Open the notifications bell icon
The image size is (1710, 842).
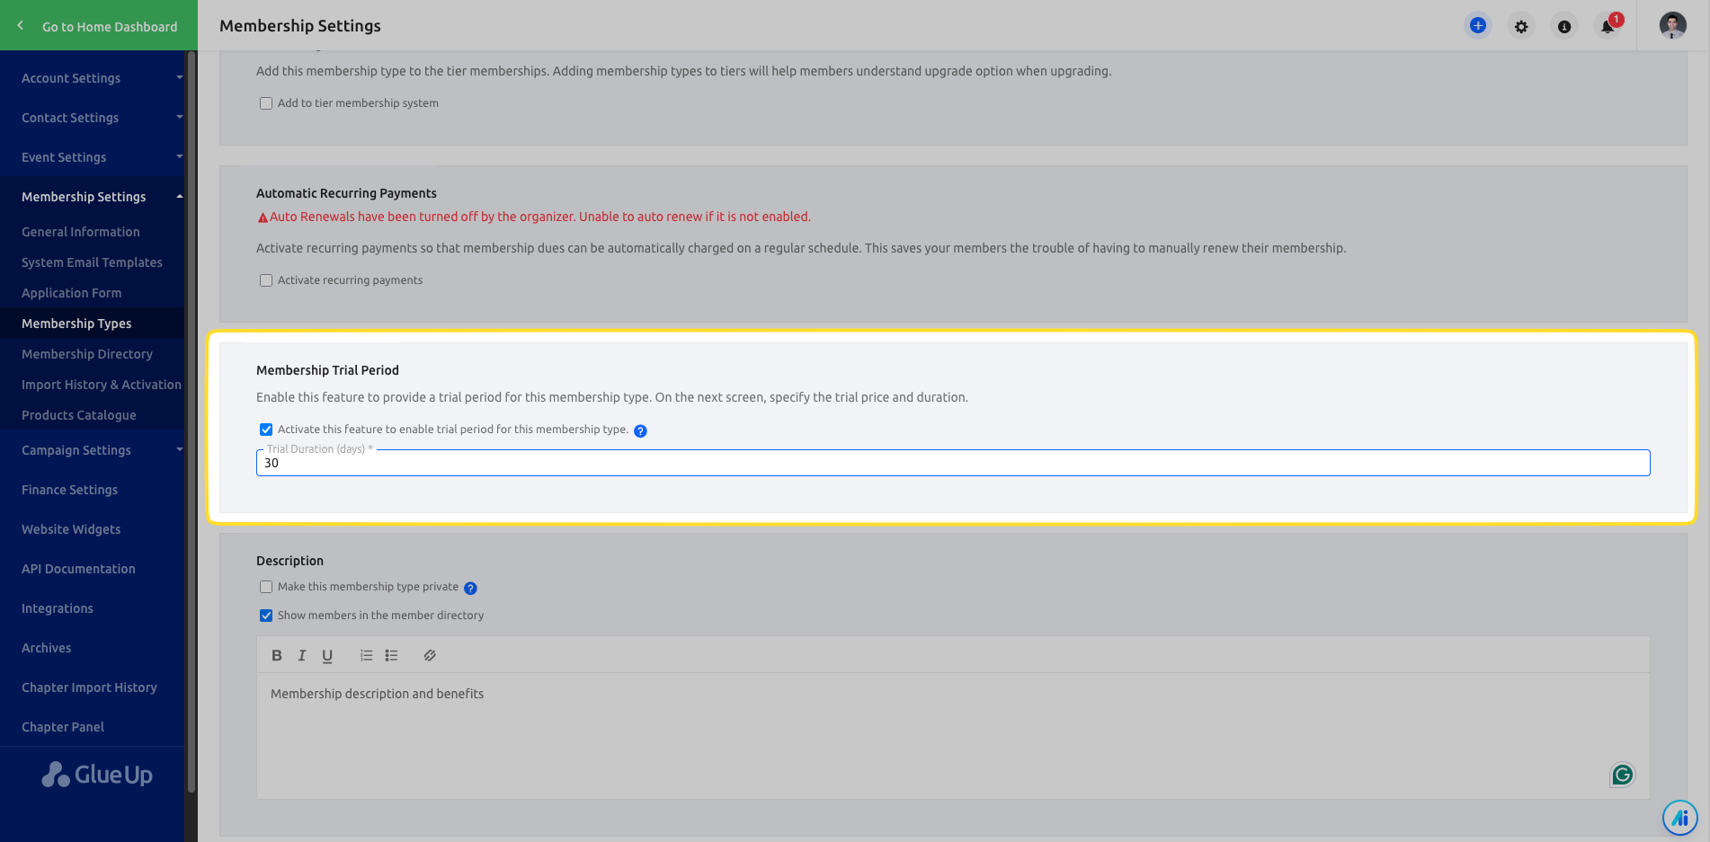[1608, 26]
